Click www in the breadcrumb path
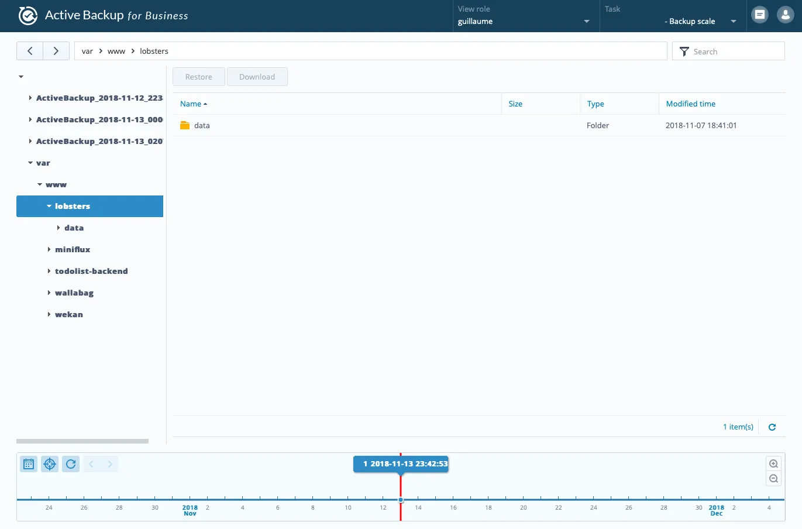The height and width of the screenshot is (529, 802). pyautogui.click(x=116, y=51)
